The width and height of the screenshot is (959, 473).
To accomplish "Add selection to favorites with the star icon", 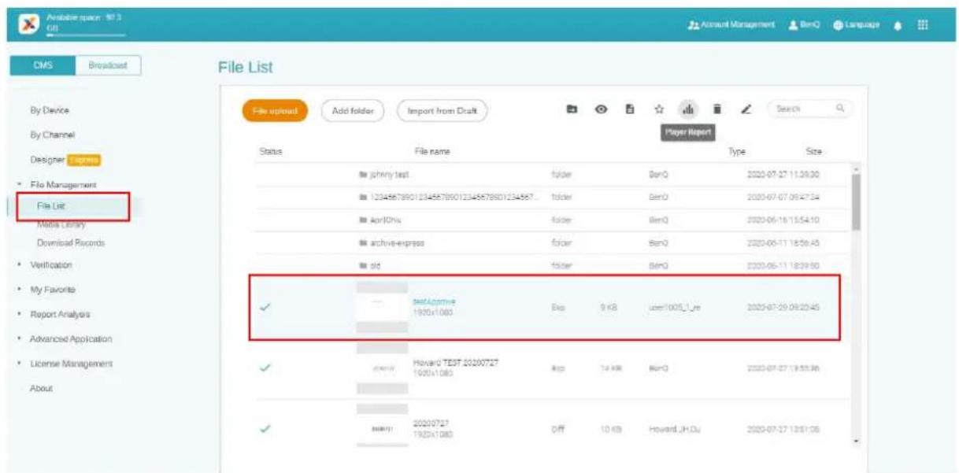I will [x=657, y=110].
